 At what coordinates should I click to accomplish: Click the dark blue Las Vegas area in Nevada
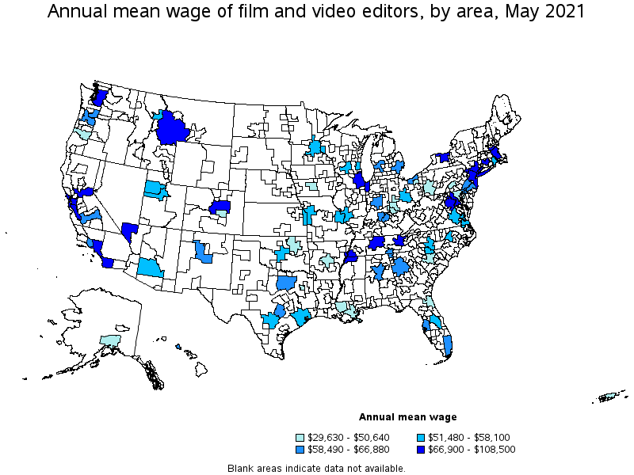129,231
